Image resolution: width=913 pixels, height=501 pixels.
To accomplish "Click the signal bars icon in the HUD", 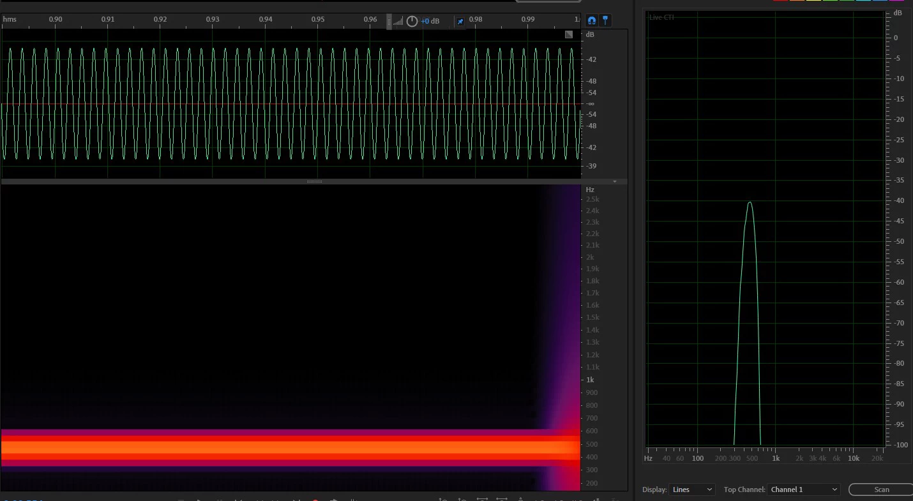I will (398, 22).
